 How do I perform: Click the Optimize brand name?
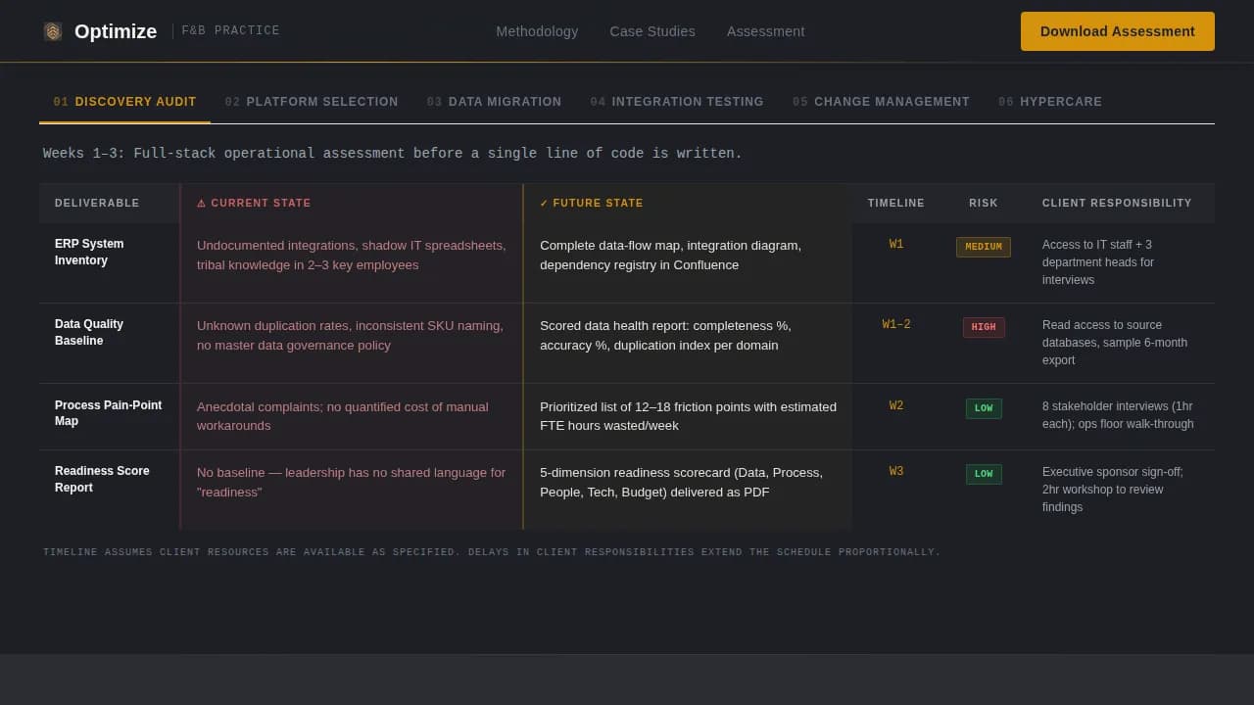(x=116, y=31)
